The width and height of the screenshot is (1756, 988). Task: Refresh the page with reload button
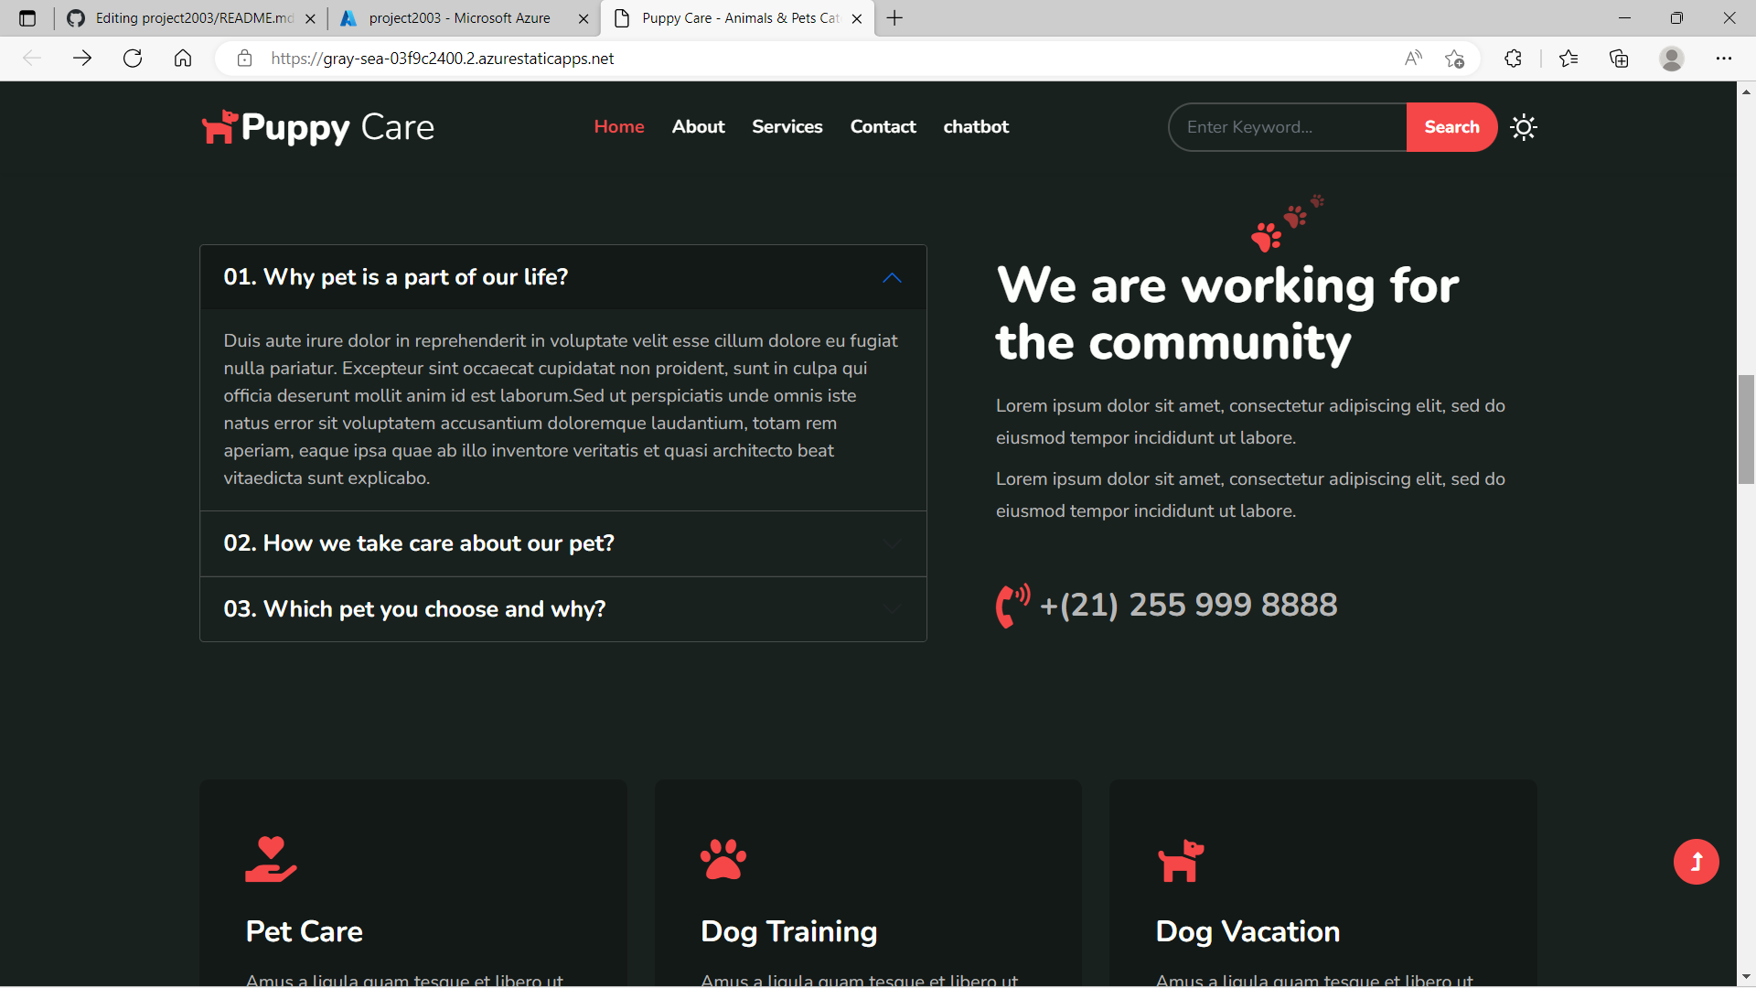point(133,59)
